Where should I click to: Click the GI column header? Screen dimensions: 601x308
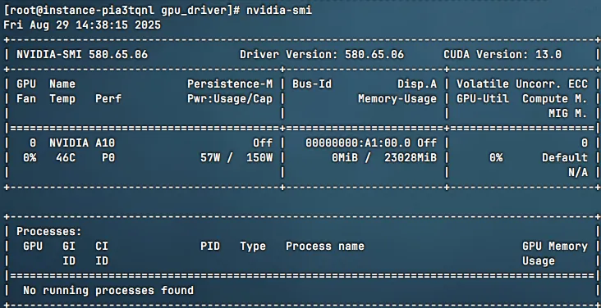(69, 247)
